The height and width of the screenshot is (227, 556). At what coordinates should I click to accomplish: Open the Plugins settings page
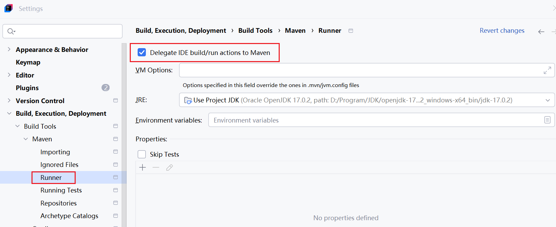(27, 88)
